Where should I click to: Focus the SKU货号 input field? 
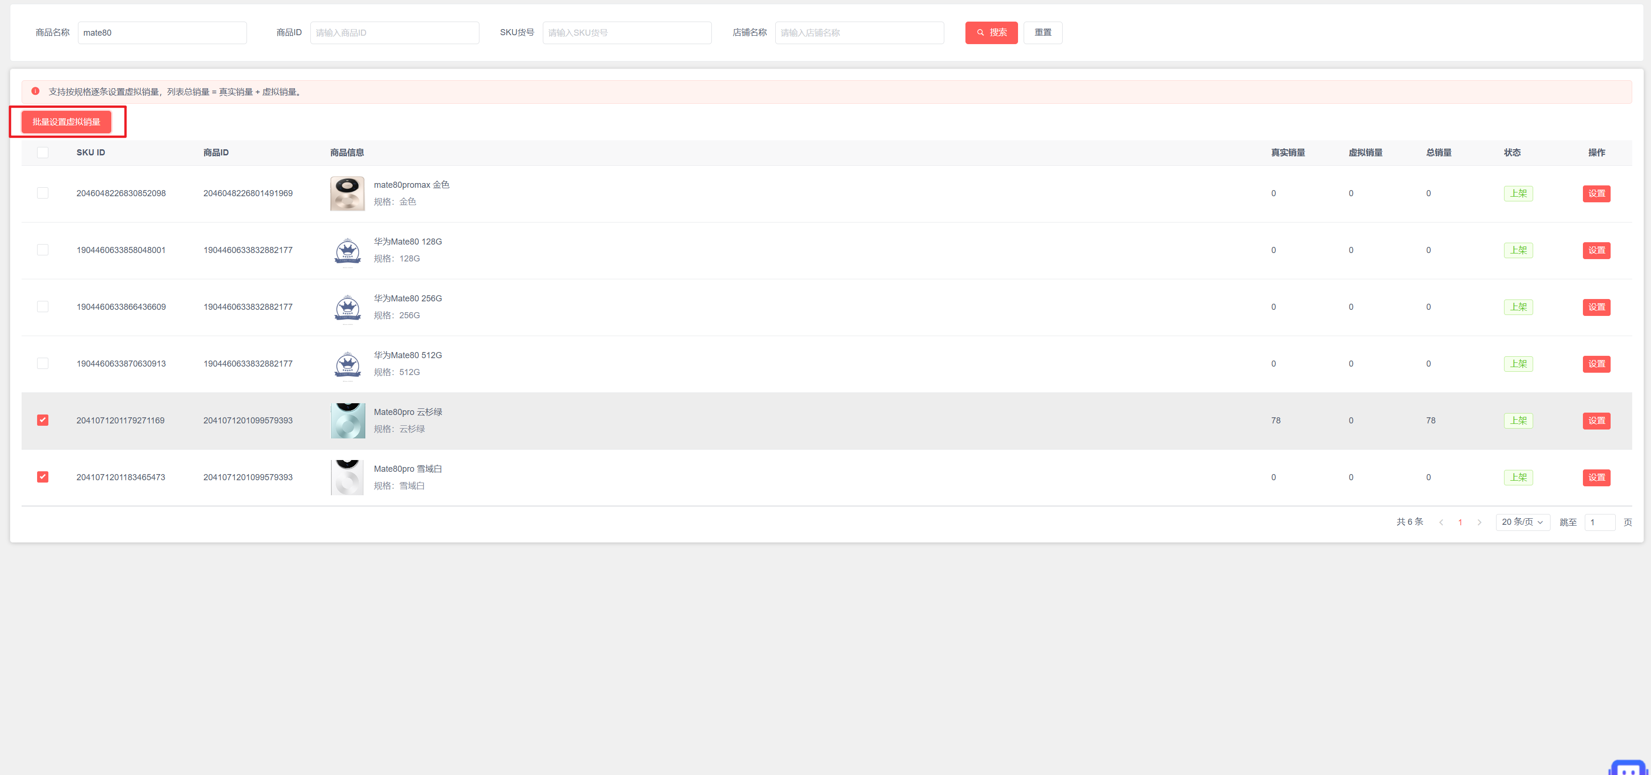(627, 33)
